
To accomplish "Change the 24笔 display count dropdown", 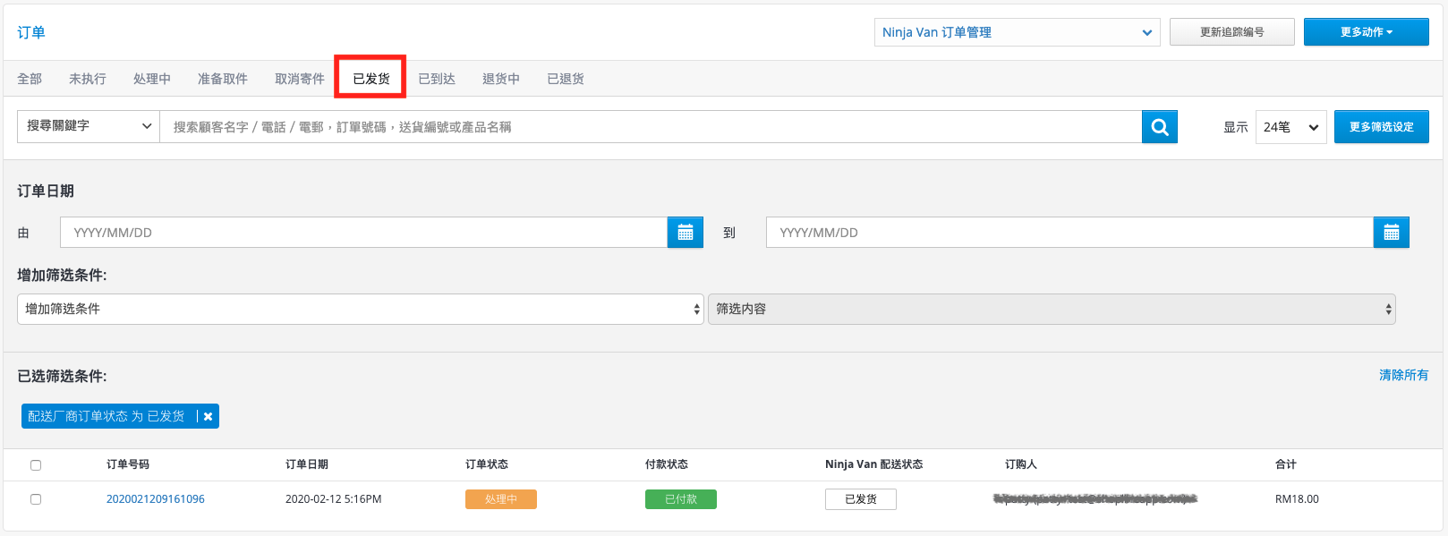I will (1291, 127).
